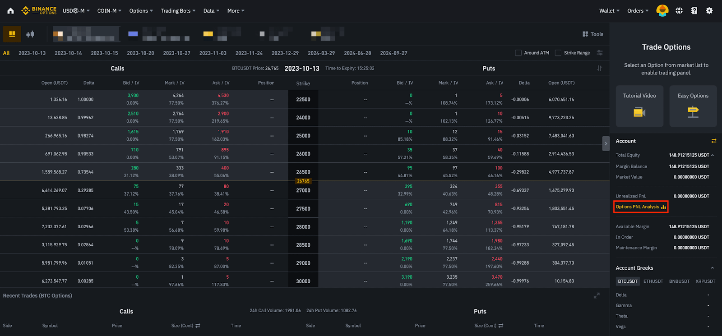Open the Options PNL Analysis link
722x336 pixels.
(x=637, y=207)
